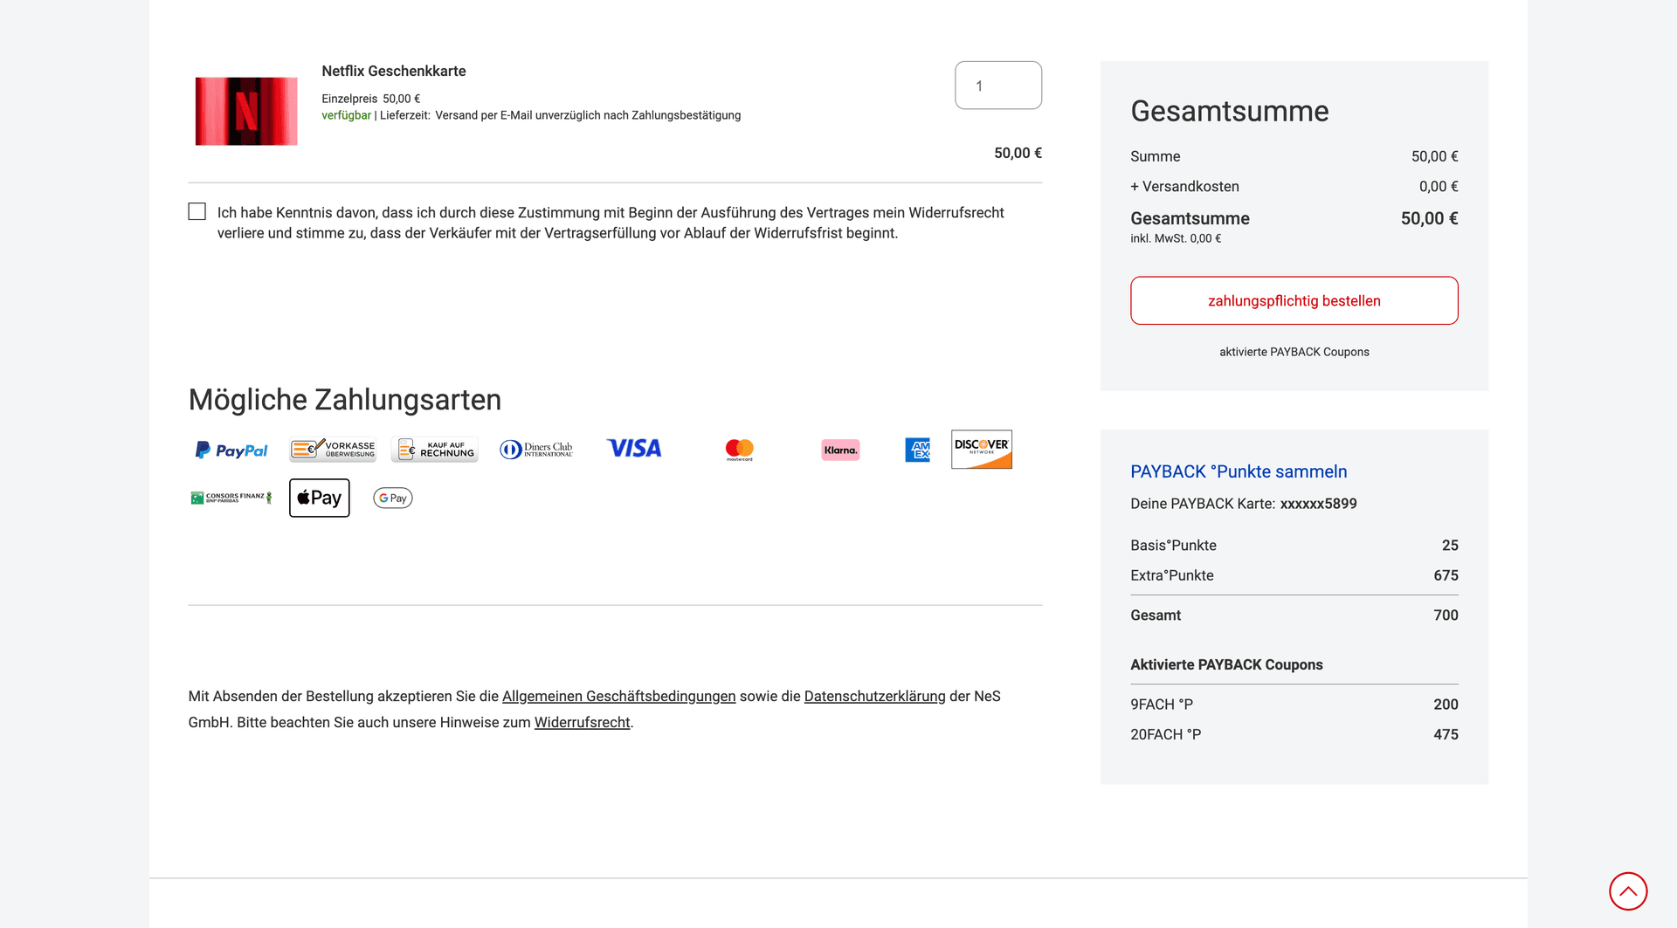
Task: Choose Mastercard payment option
Action: pos(739,449)
